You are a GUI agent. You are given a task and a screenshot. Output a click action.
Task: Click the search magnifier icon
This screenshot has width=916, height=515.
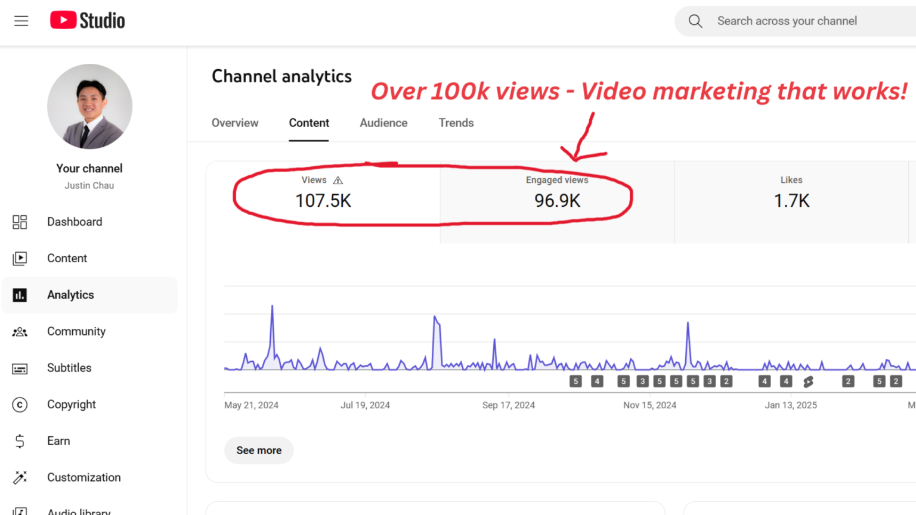pyautogui.click(x=695, y=21)
